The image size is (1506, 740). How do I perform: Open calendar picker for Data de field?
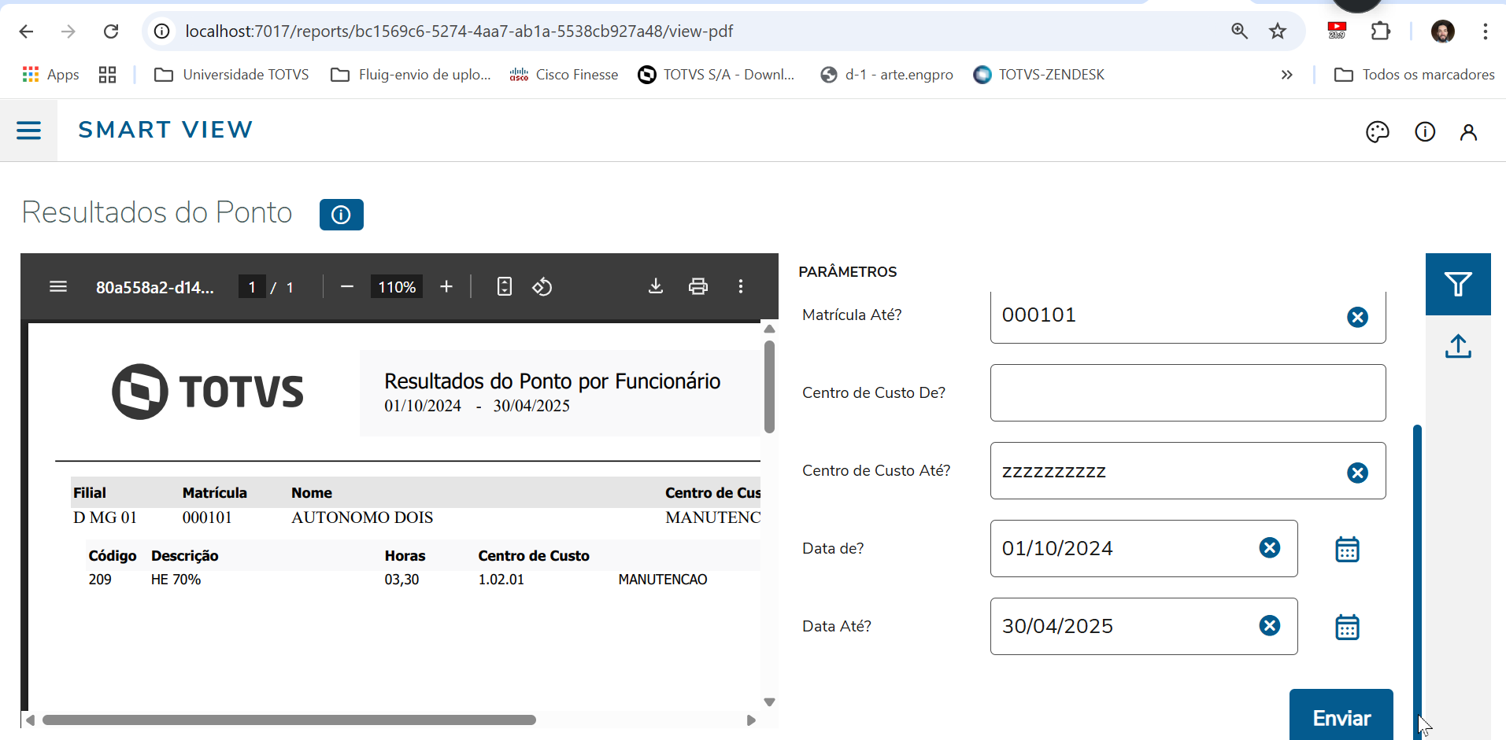click(1348, 548)
